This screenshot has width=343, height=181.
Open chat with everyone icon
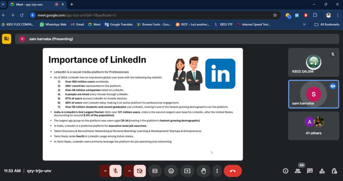coord(310,171)
